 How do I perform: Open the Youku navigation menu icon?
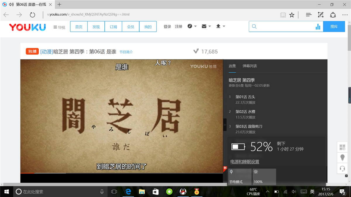(x=54, y=27)
